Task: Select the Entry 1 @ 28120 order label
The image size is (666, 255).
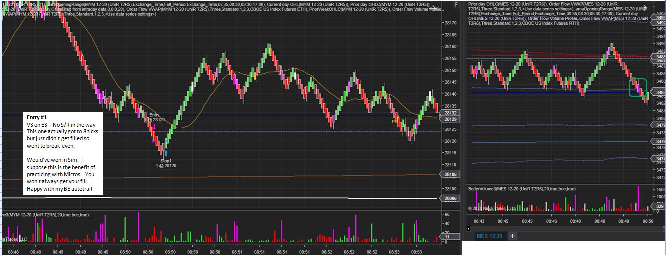Action: tap(155, 117)
